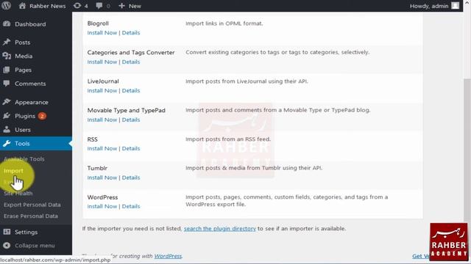Go to Media menu item
471x264 pixels.
coord(24,56)
